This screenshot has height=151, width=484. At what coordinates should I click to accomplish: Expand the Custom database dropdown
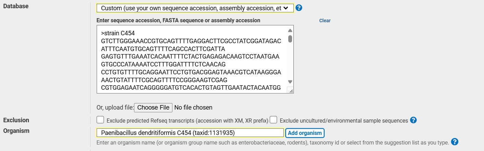(195, 8)
